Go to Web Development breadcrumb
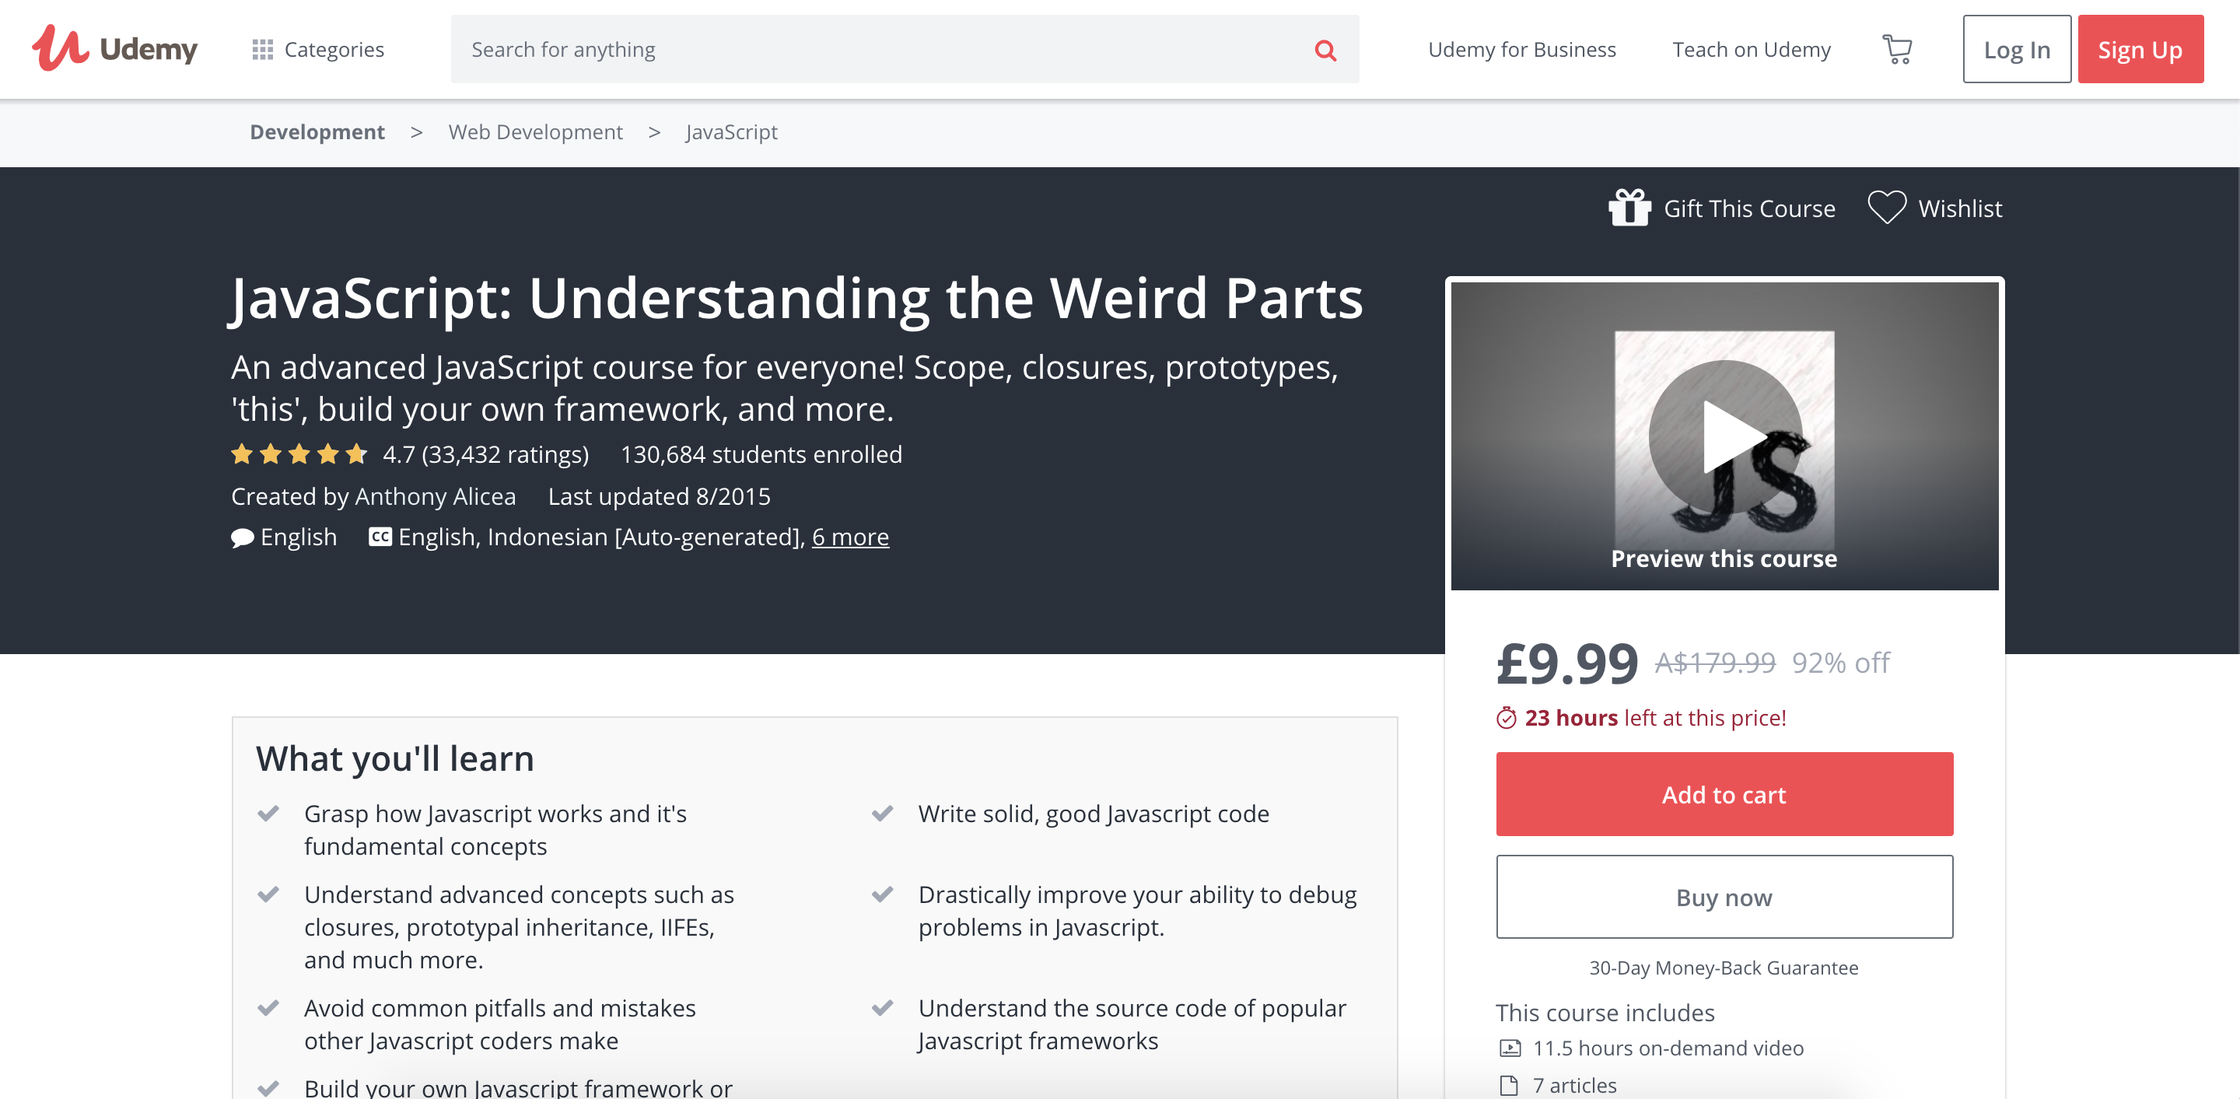 click(x=535, y=132)
